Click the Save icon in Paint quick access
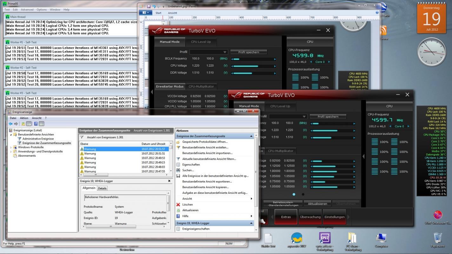Screen dimensions: 452x254 coord(149,6)
